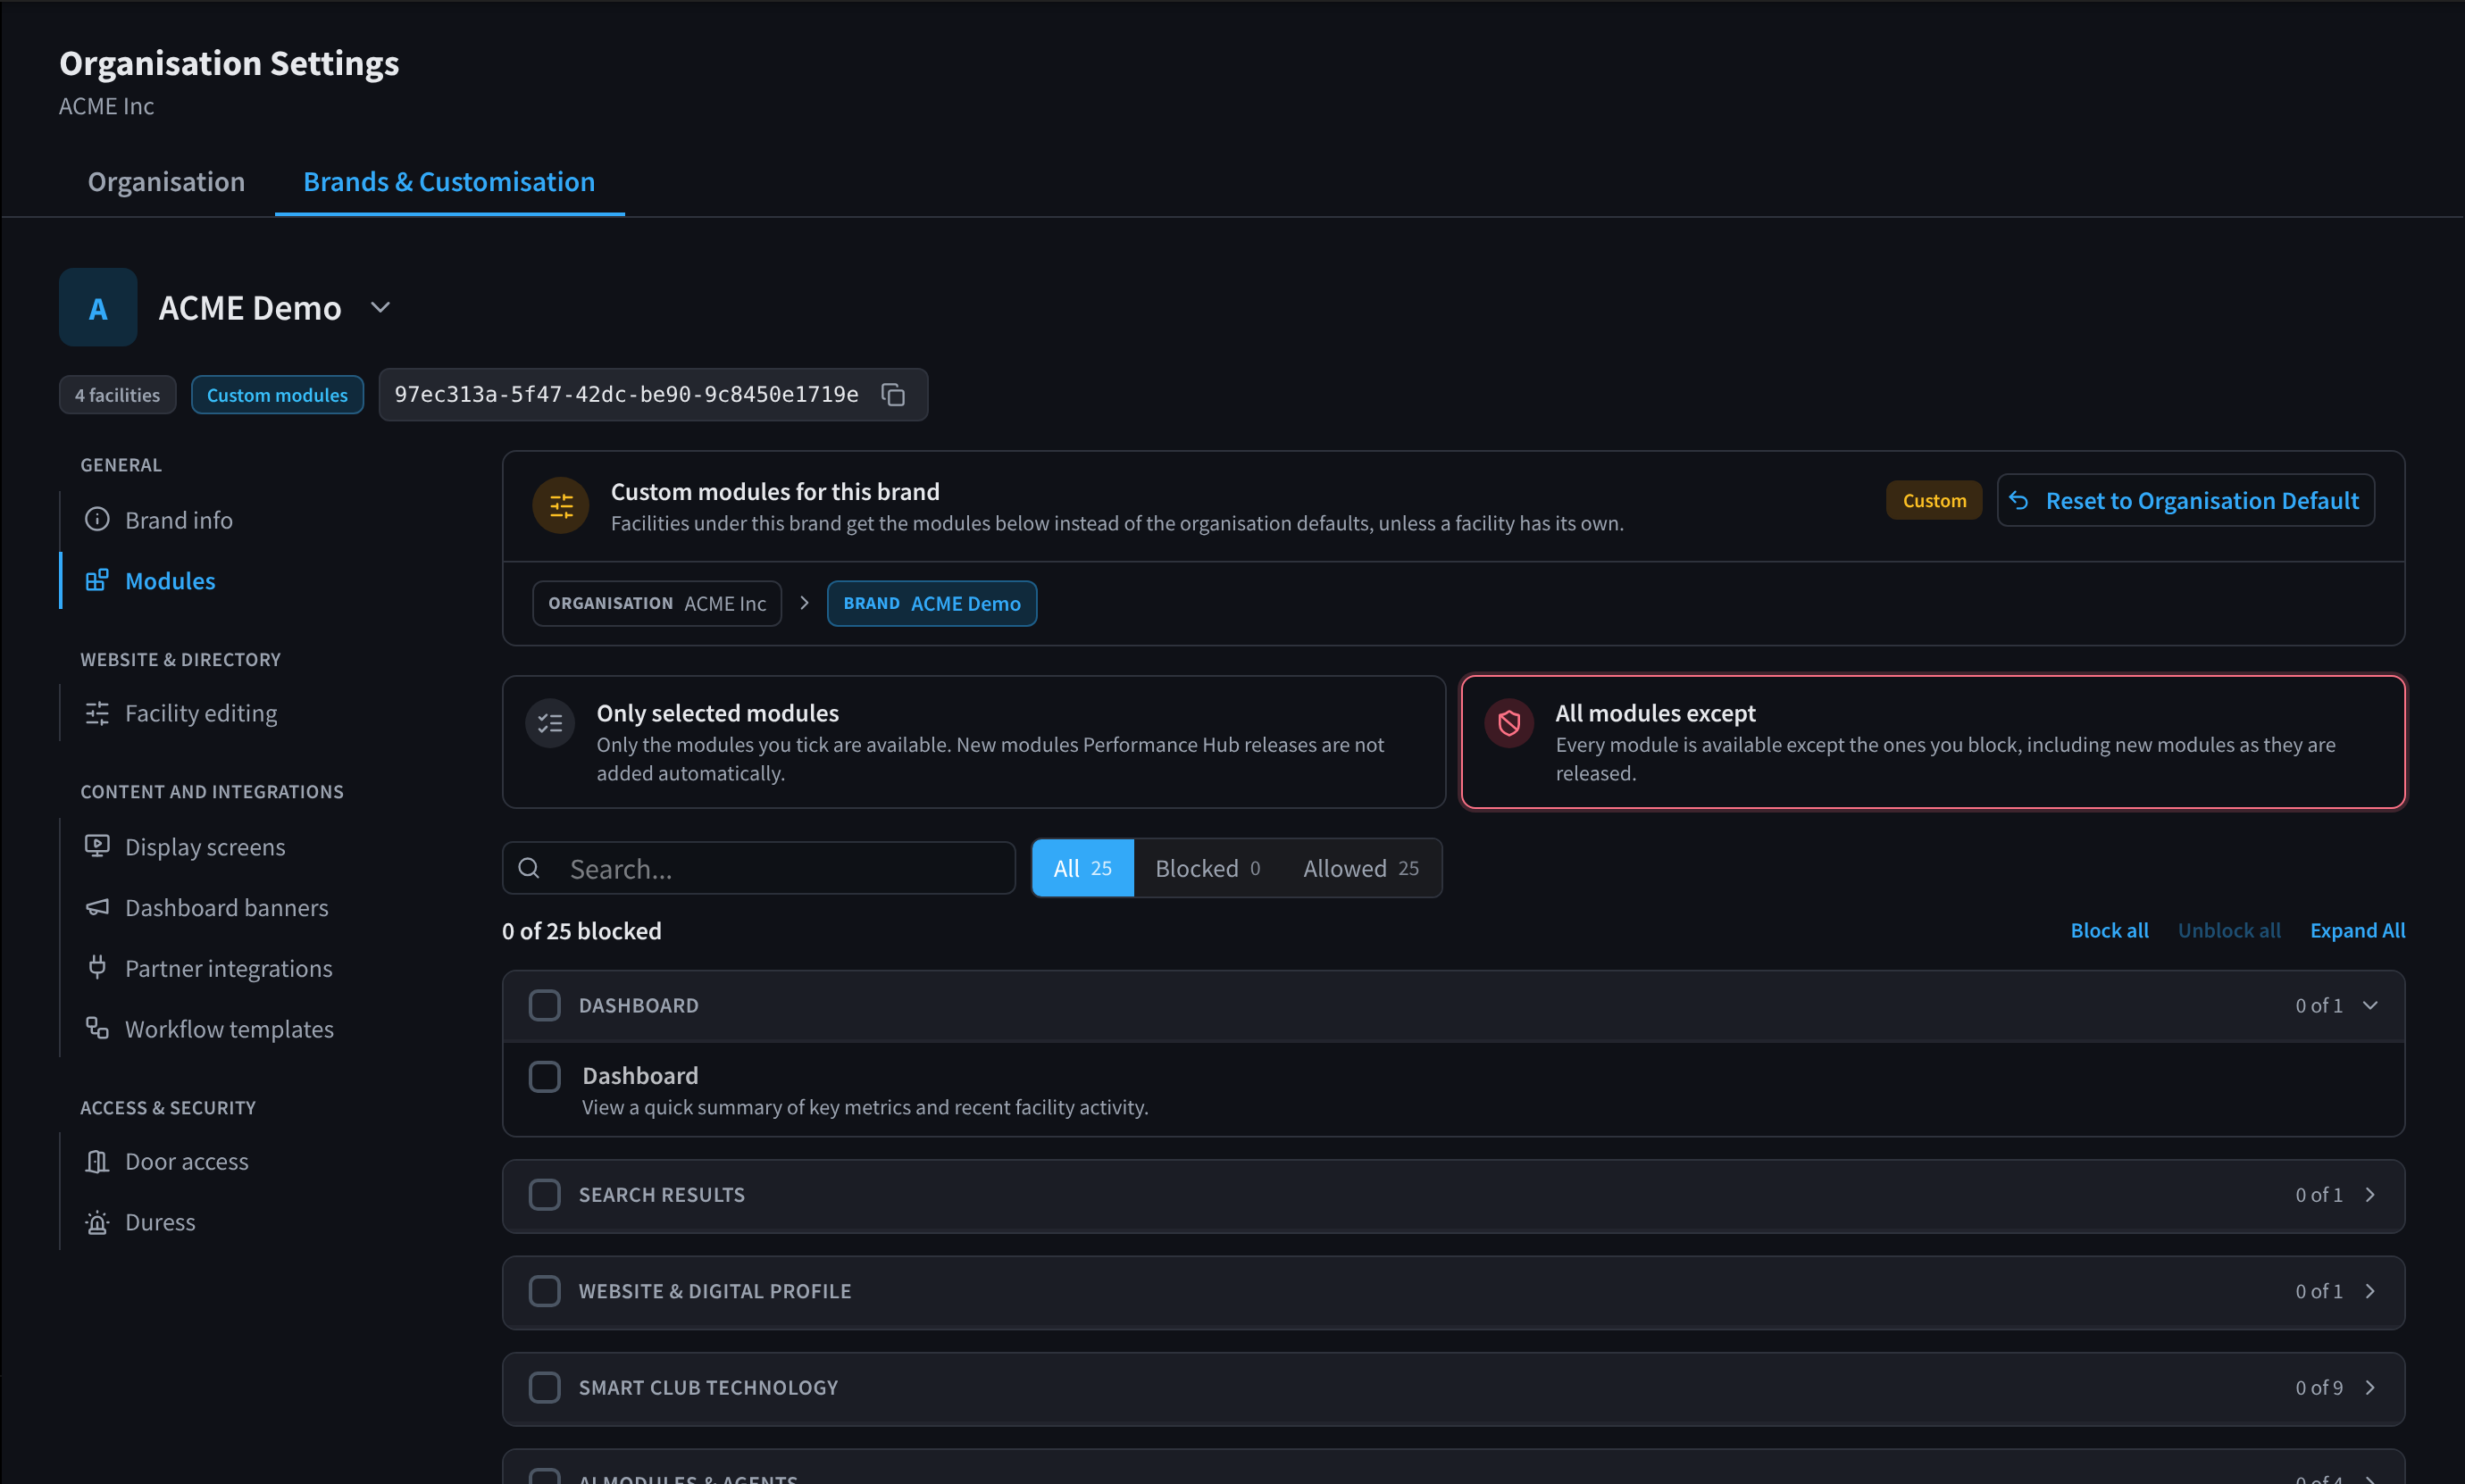
Task: Expand the WEBSITE & DIGITAL PROFILE chevron
Action: click(x=2370, y=1291)
